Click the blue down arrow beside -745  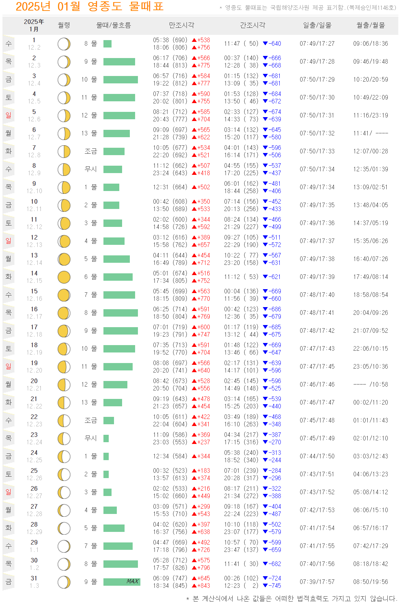click(265, 586)
